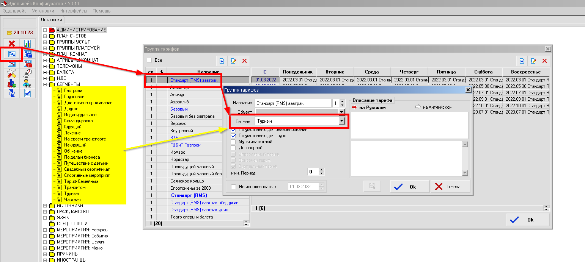Click the wrench and screwdriver tools icon

tap(12, 73)
